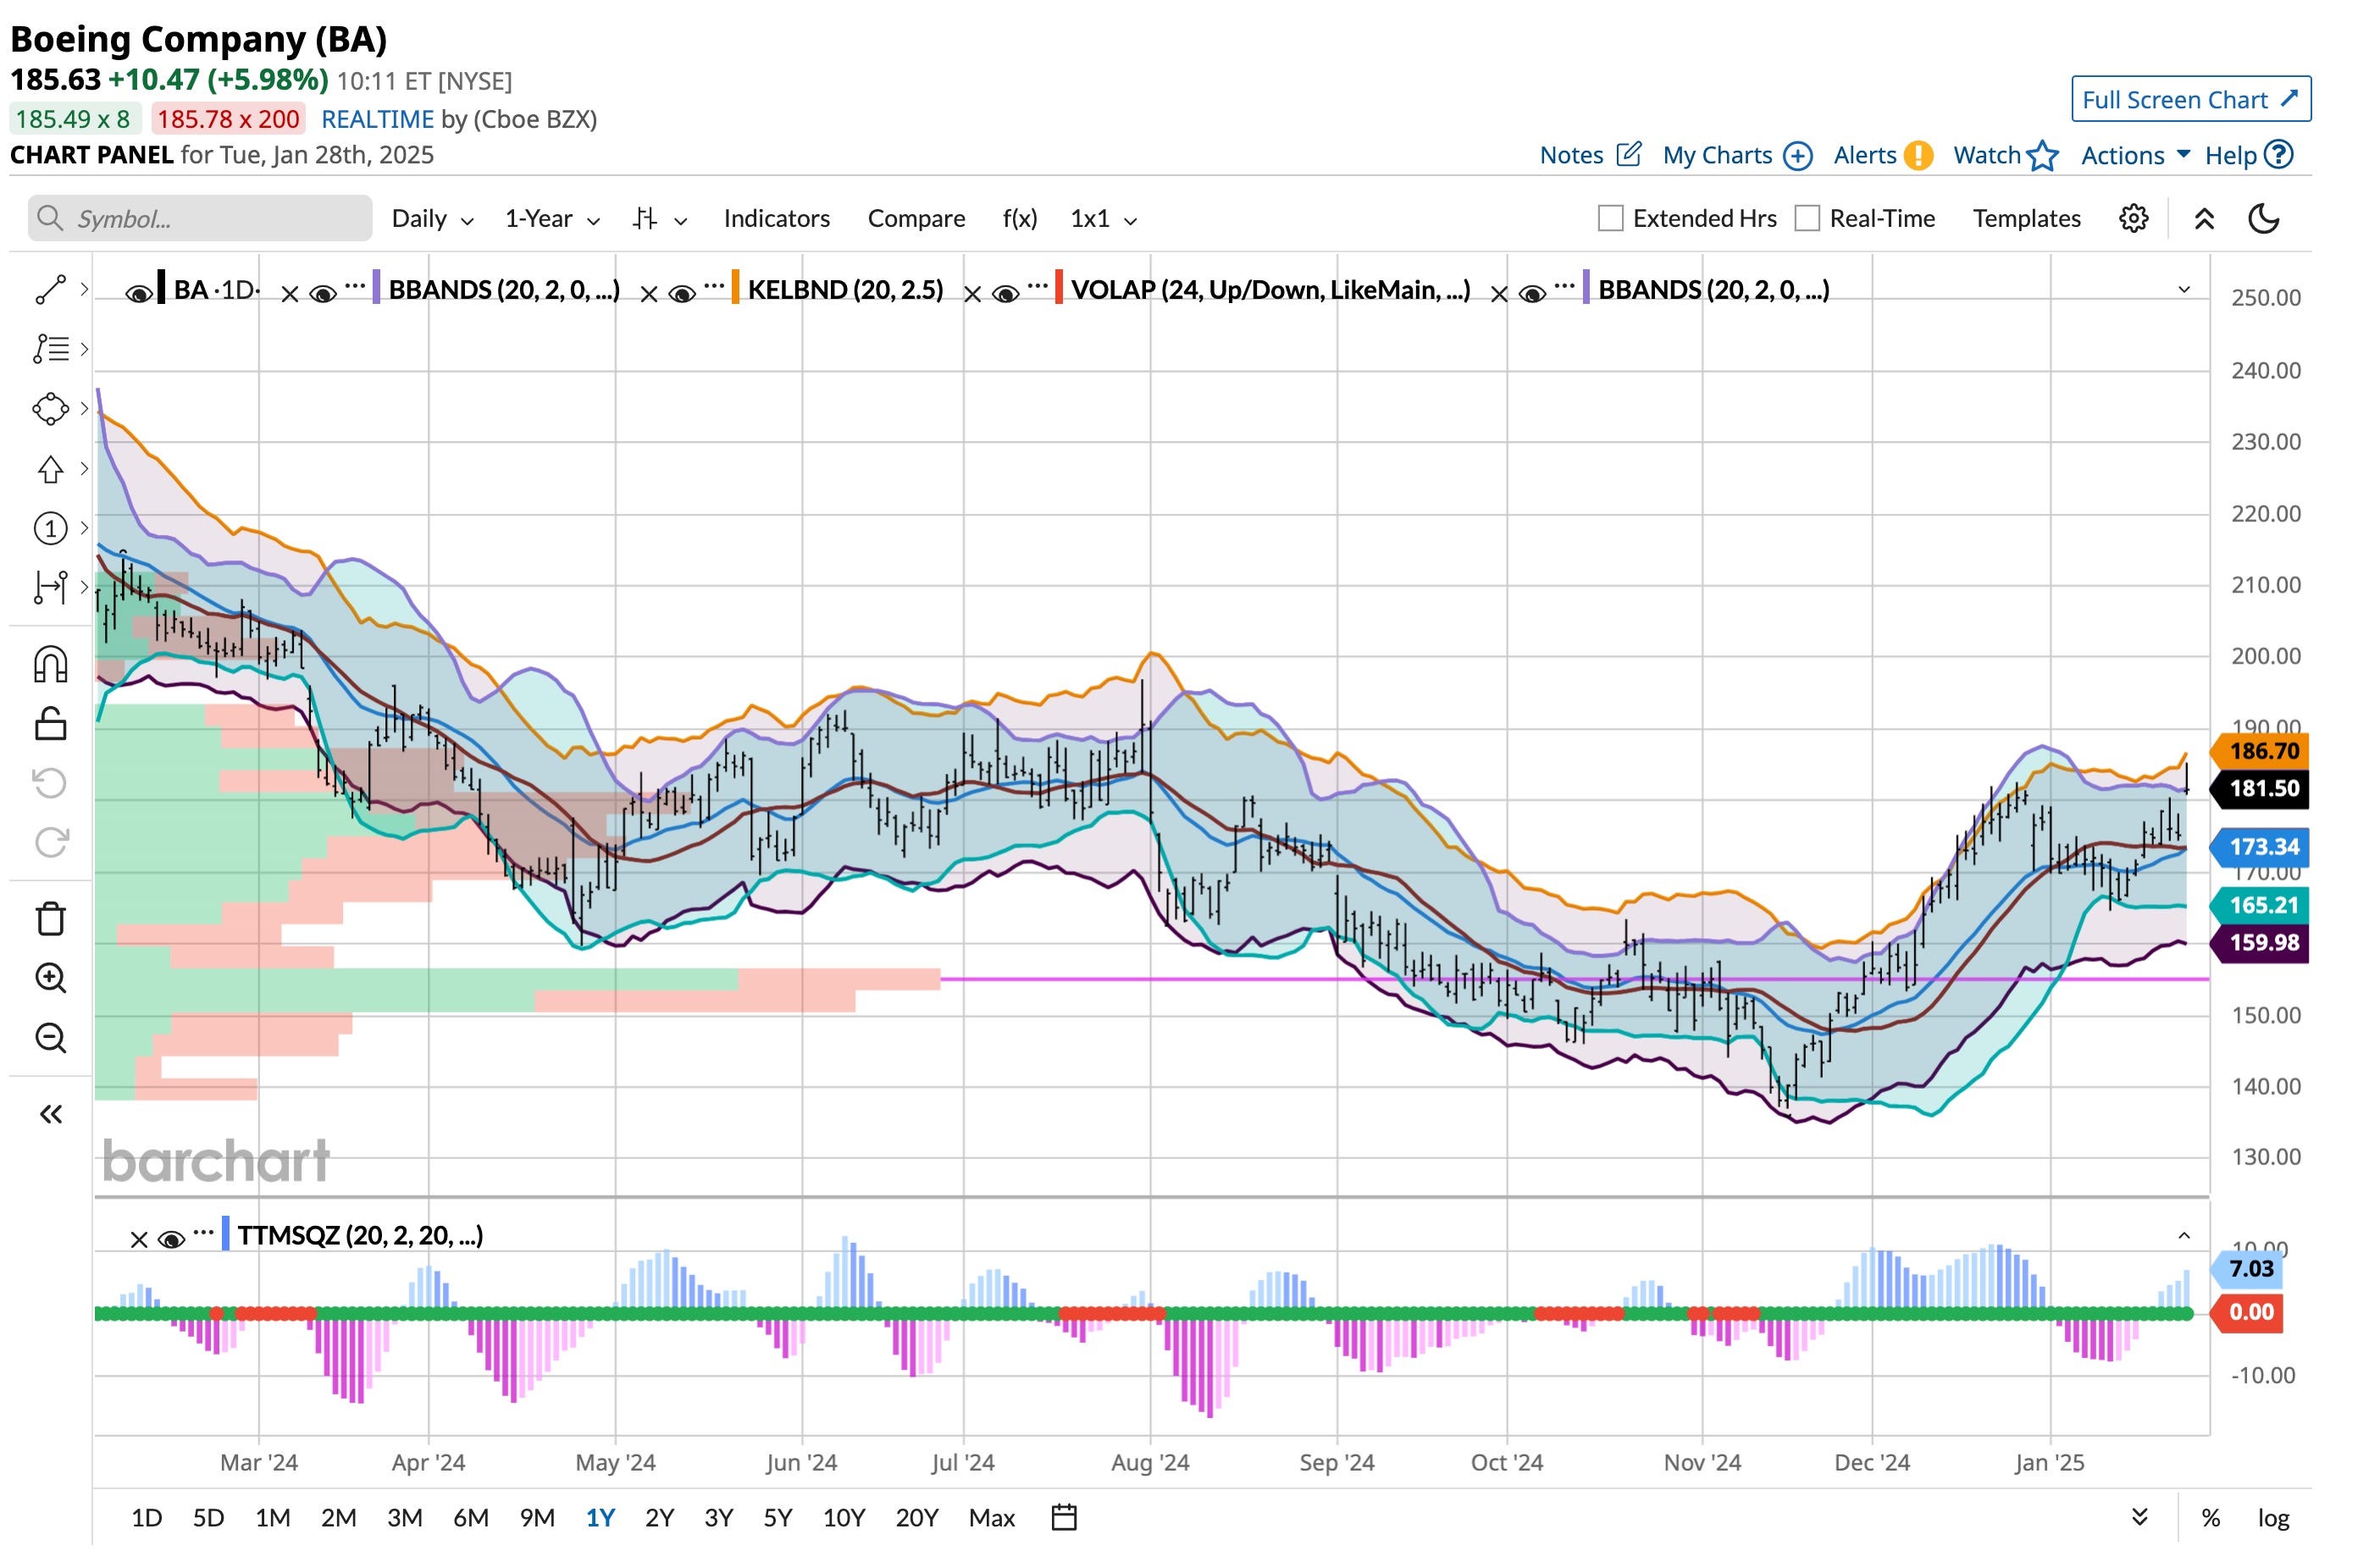The image size is (2380, 1551).
Task: Select the 6M range tab
Action: pyautogui.click(x=471, y=1518)
